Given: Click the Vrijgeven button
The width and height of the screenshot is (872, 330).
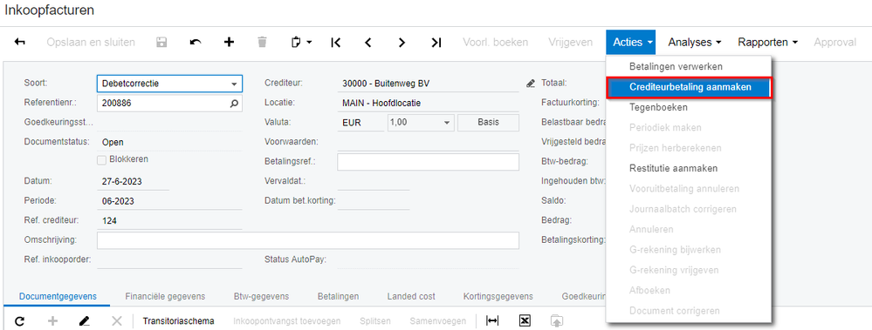Looking at the screenshot, I should pyautogui.click(x=571, y=42).
